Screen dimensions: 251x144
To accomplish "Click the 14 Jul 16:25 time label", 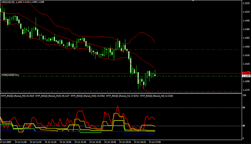I will click(140, 142).
